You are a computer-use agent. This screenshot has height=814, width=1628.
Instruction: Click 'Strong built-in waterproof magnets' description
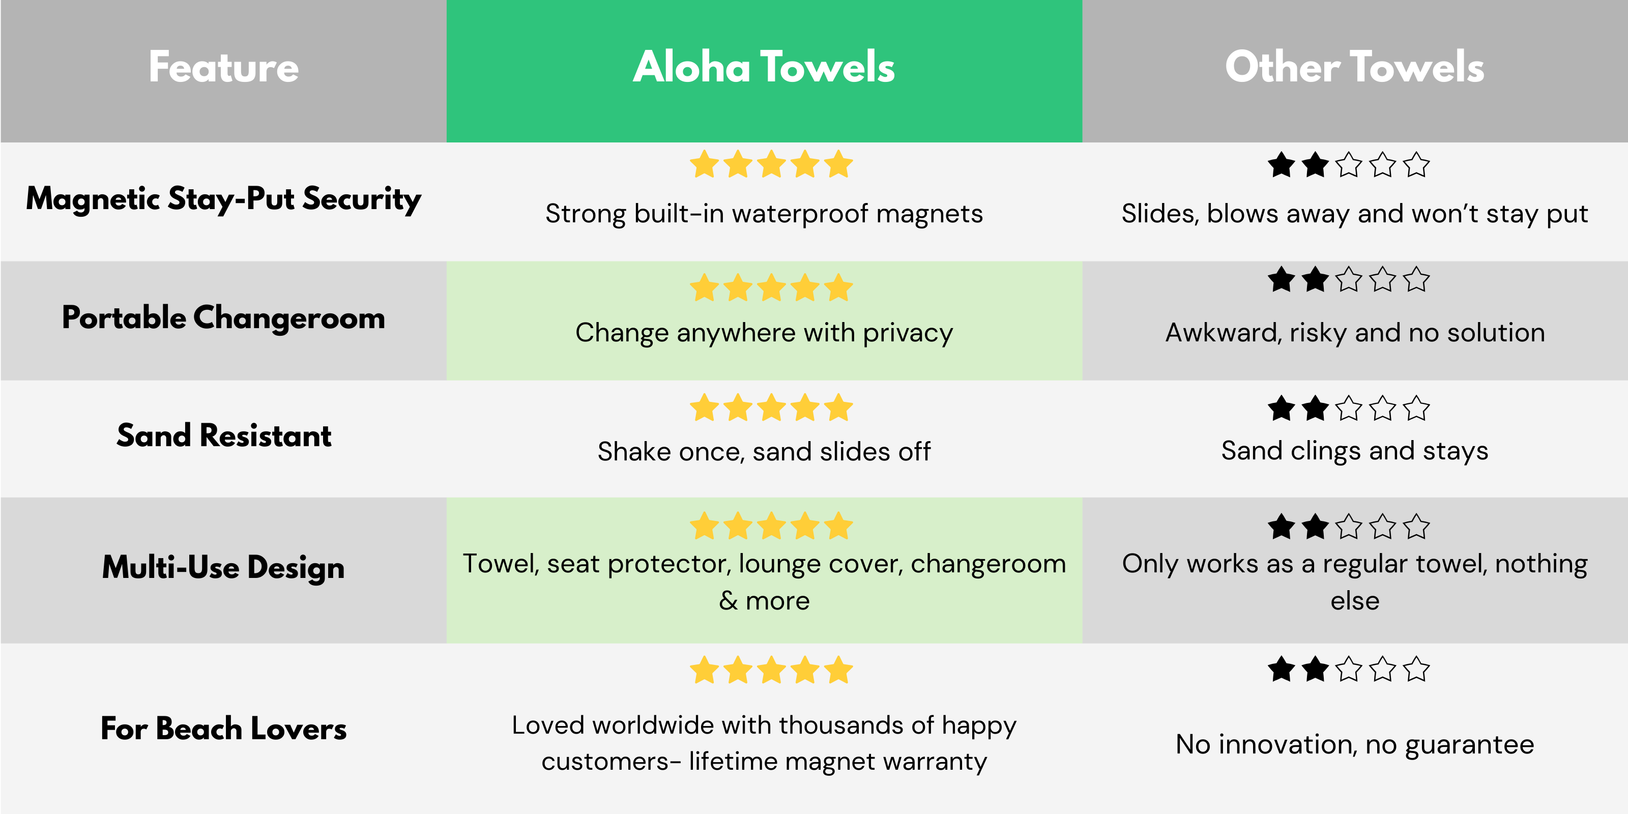pos(764,214)
